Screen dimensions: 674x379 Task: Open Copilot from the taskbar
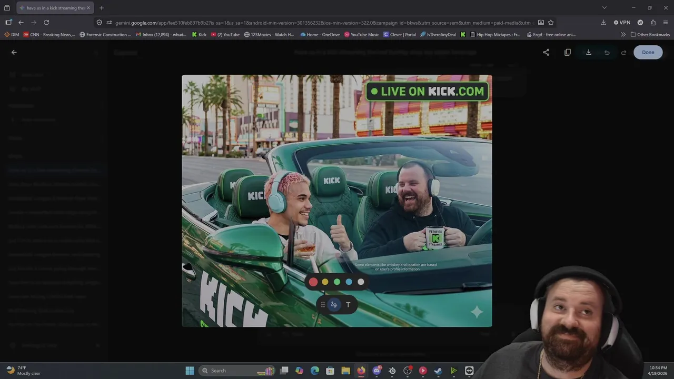click(x=300, y=371)
